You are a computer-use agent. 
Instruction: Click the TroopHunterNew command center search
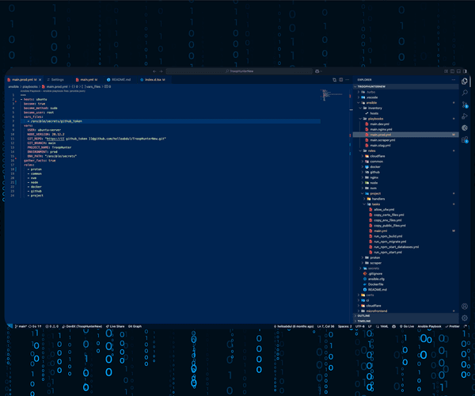[x=239, y=71]
